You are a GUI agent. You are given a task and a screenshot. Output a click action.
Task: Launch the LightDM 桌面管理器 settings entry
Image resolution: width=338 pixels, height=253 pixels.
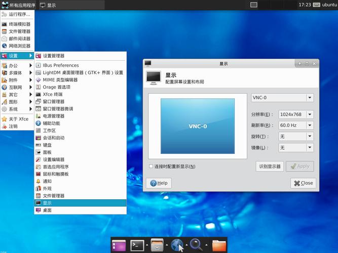[x=80, y=72]
